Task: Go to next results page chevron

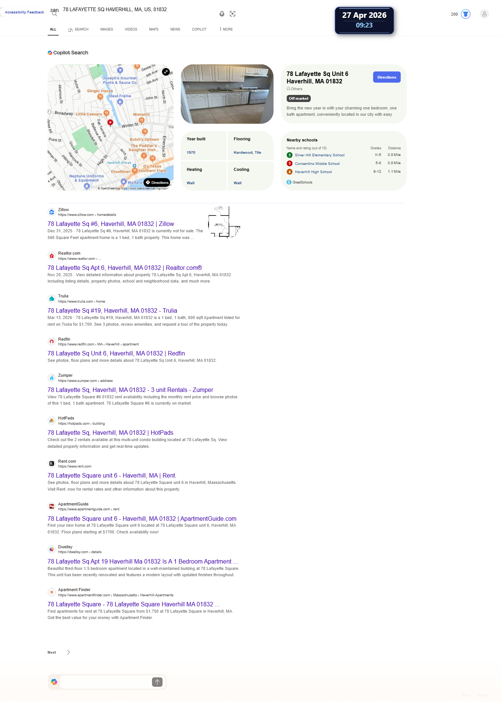Action: 68,652
